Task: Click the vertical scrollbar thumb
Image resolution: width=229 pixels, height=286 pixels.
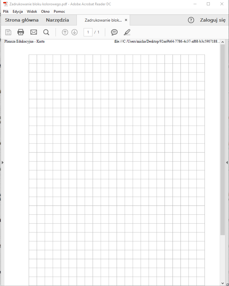Action: coord(222,140)
